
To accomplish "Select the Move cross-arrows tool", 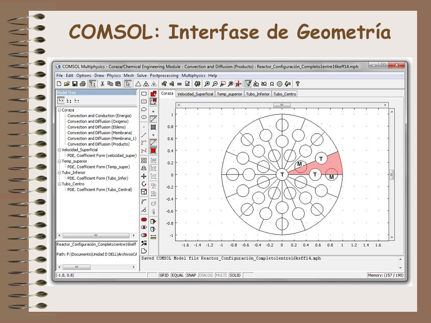I will [144, 176].
